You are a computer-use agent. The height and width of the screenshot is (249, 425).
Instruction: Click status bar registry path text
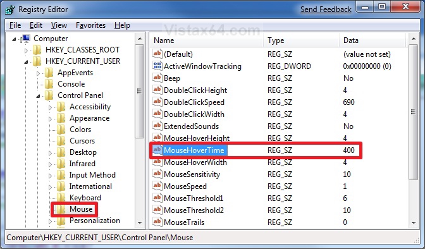[x=100, y=238]
